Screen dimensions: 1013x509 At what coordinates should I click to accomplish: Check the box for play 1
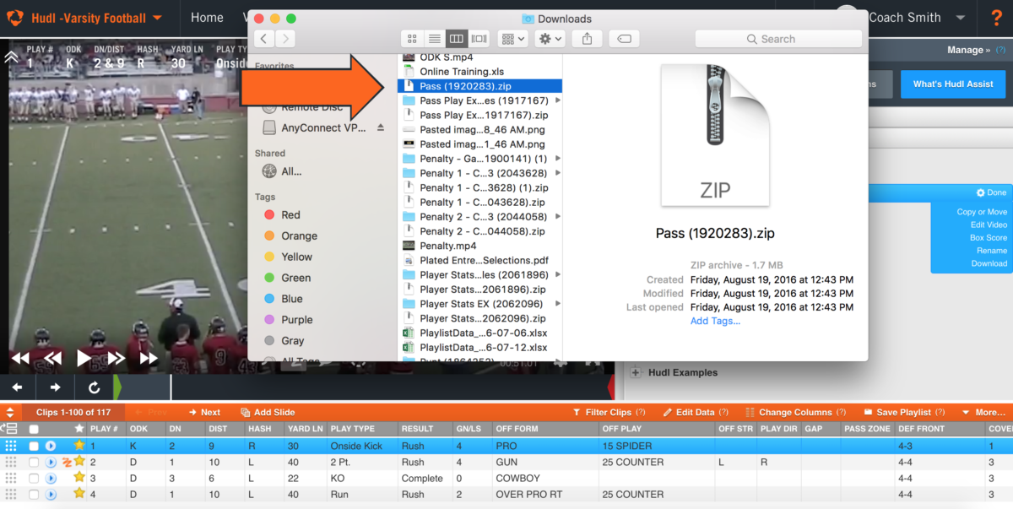coord(34,446)
